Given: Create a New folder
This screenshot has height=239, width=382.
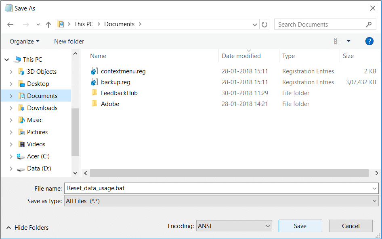Looking at the screenshot, I should coord(69,42).
